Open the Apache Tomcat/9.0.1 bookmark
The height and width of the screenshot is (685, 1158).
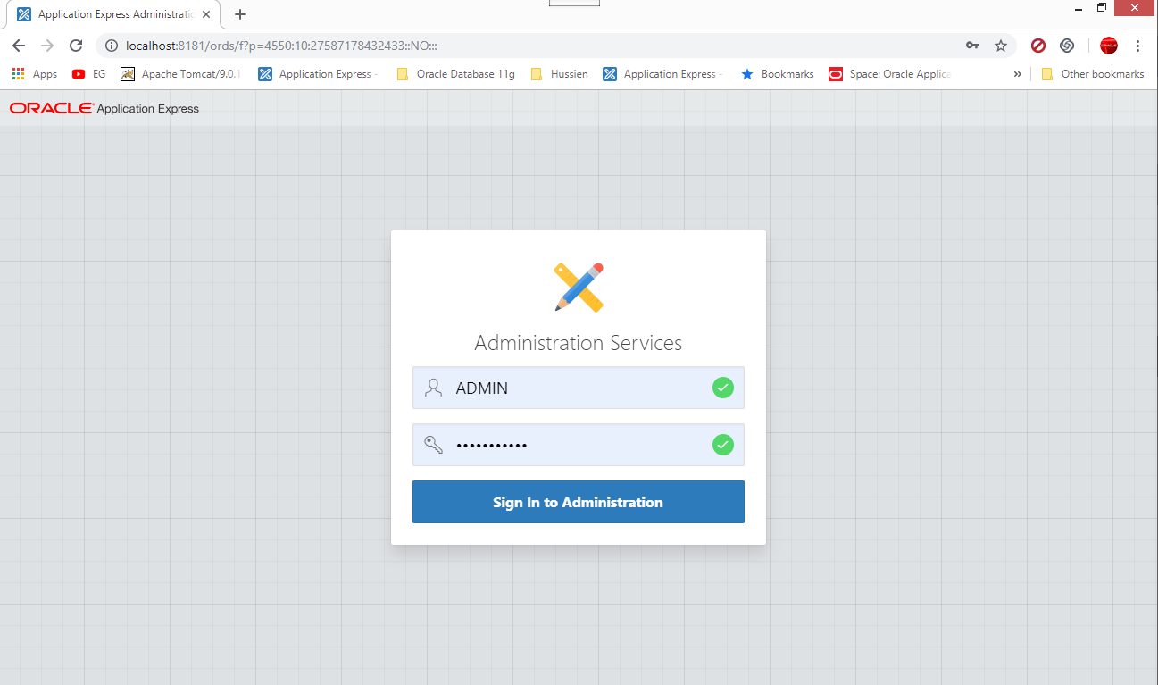click(x=183, y=74)
